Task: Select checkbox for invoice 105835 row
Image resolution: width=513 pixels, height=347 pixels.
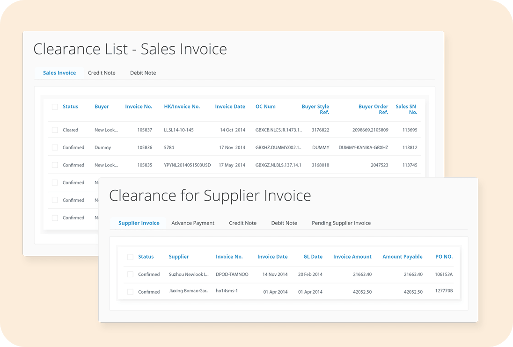Action: coord(55,165)
